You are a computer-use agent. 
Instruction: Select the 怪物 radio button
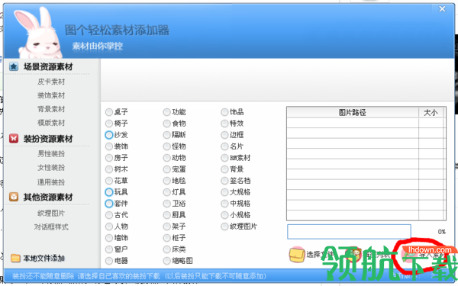tap(166, 146)
